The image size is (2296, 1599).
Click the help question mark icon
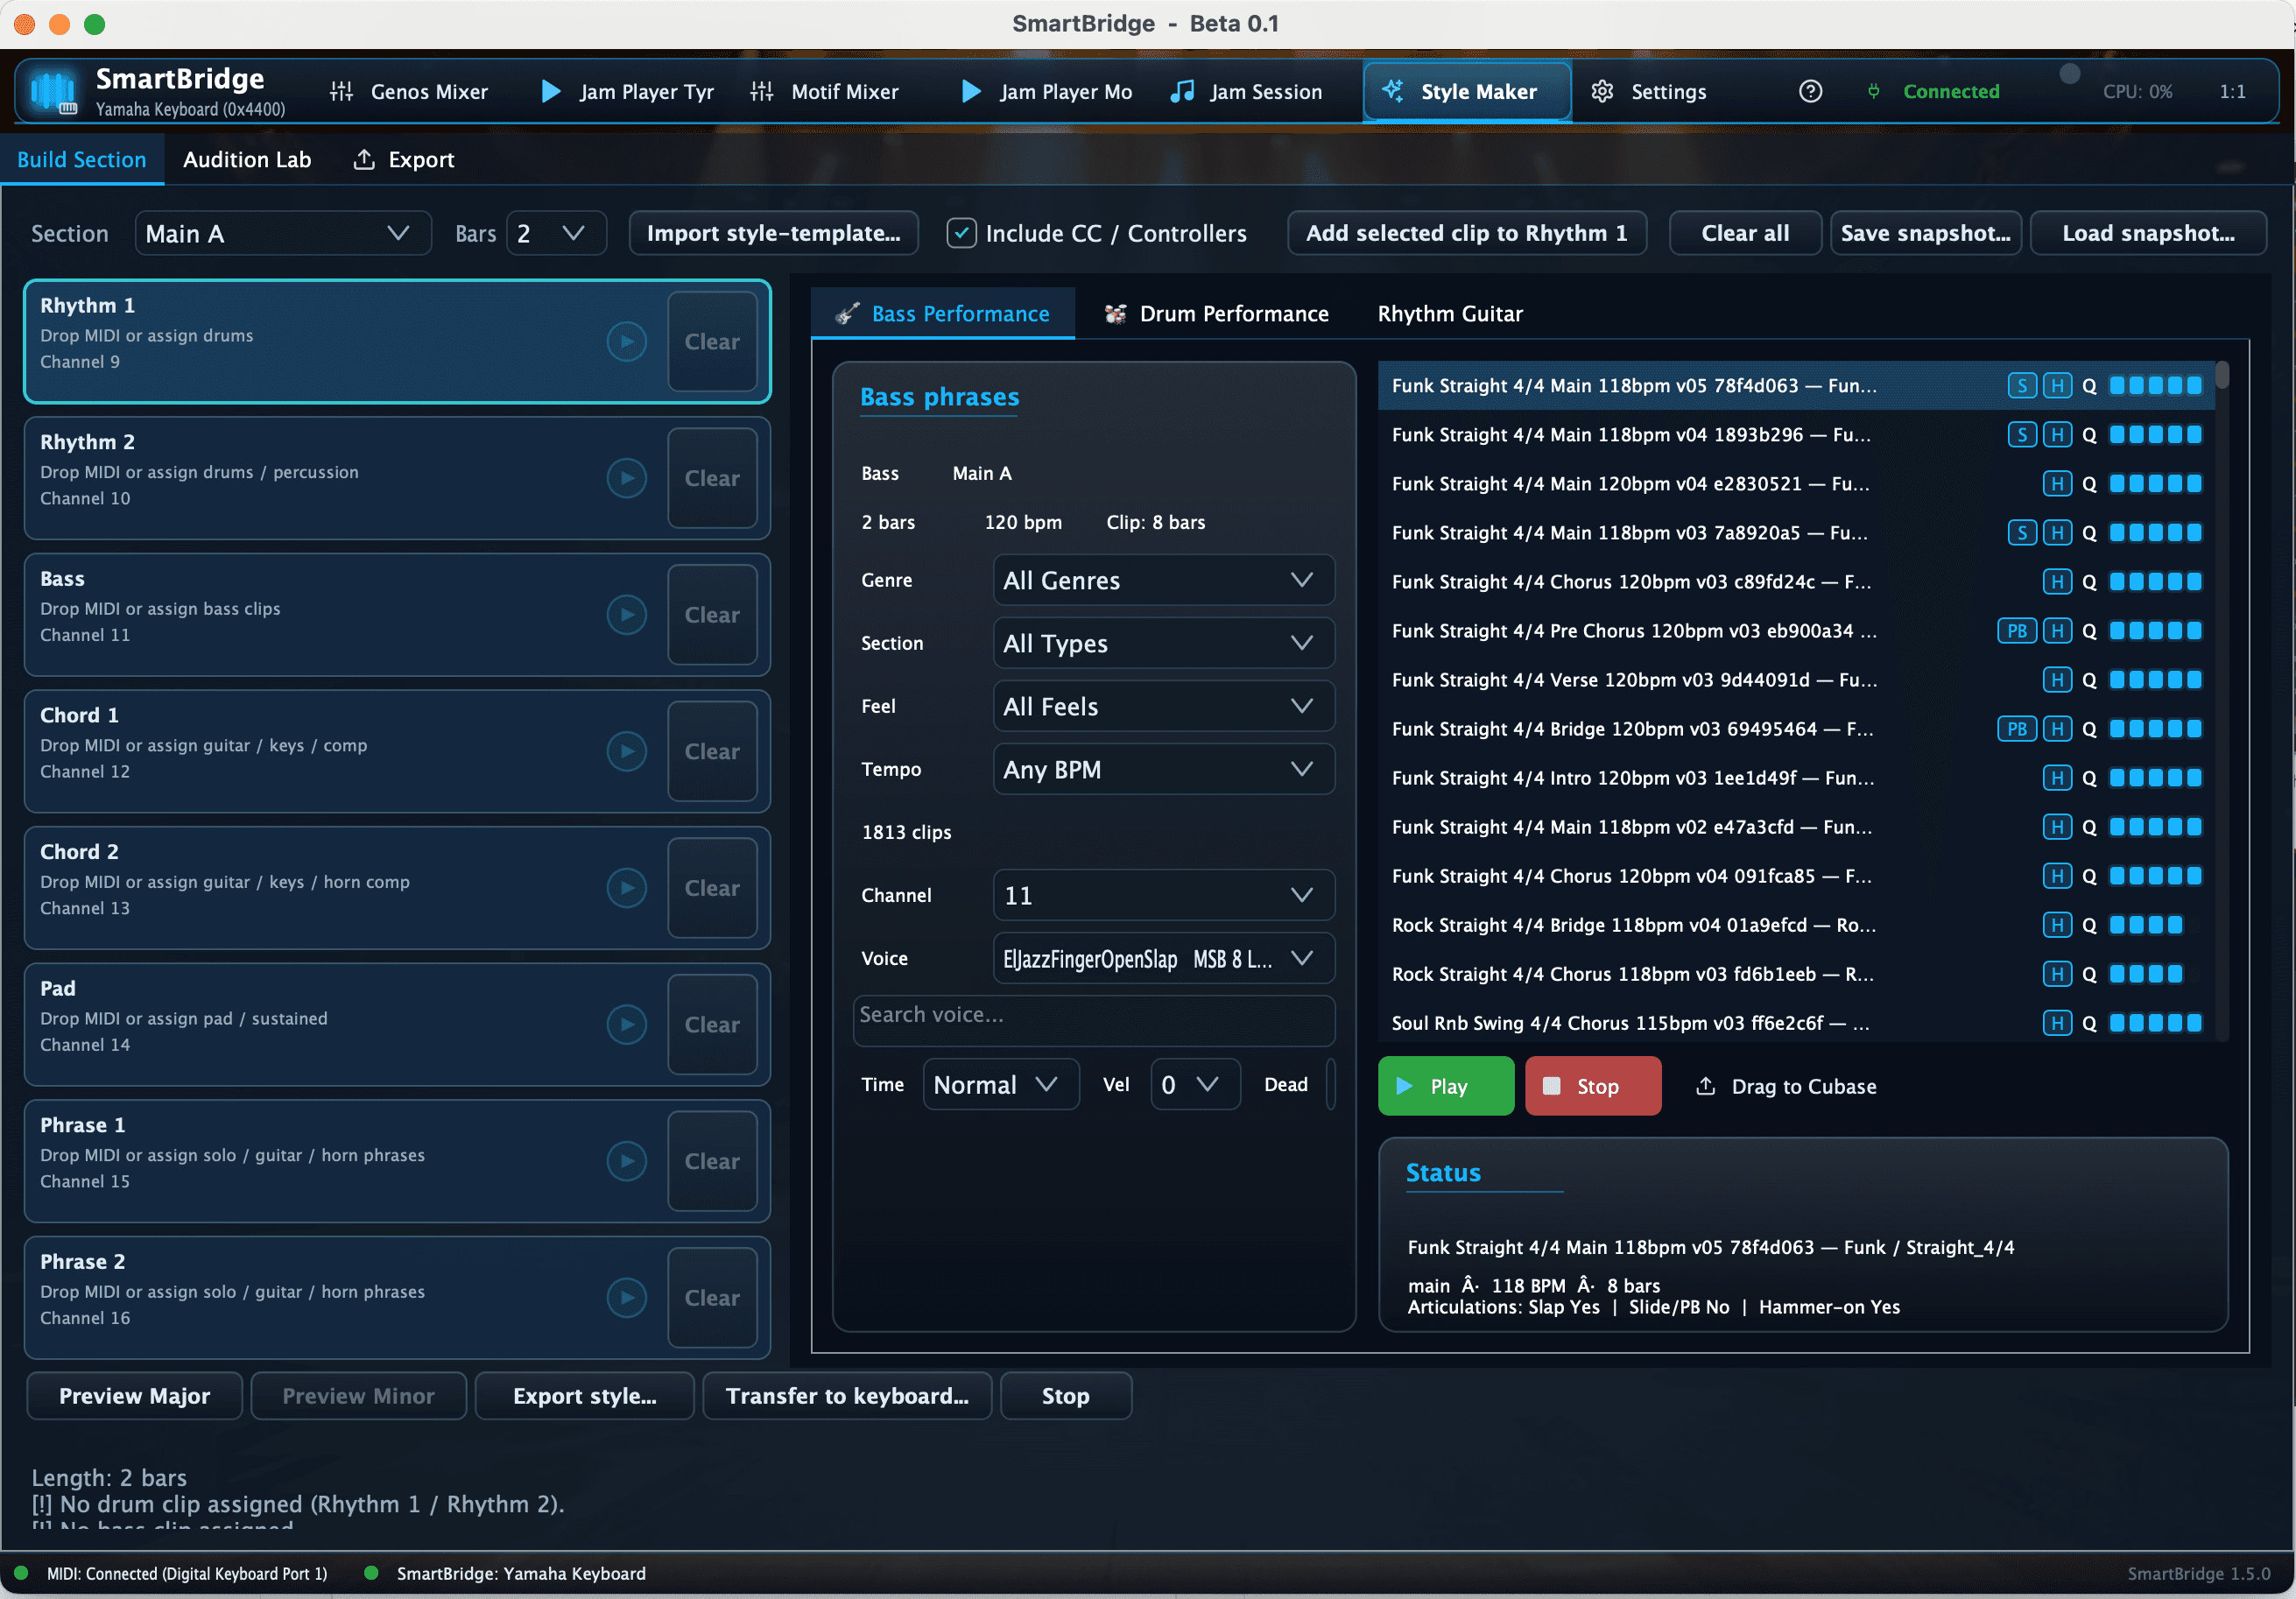pos(1810,92)
